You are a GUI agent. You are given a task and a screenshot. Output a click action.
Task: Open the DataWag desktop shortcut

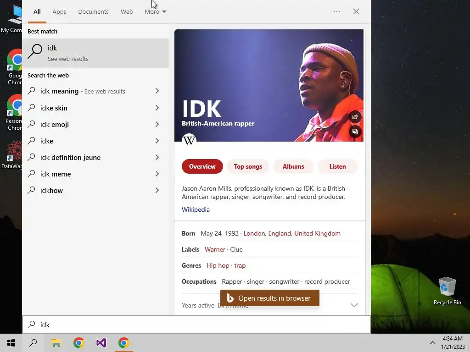[x=11, y=155]
